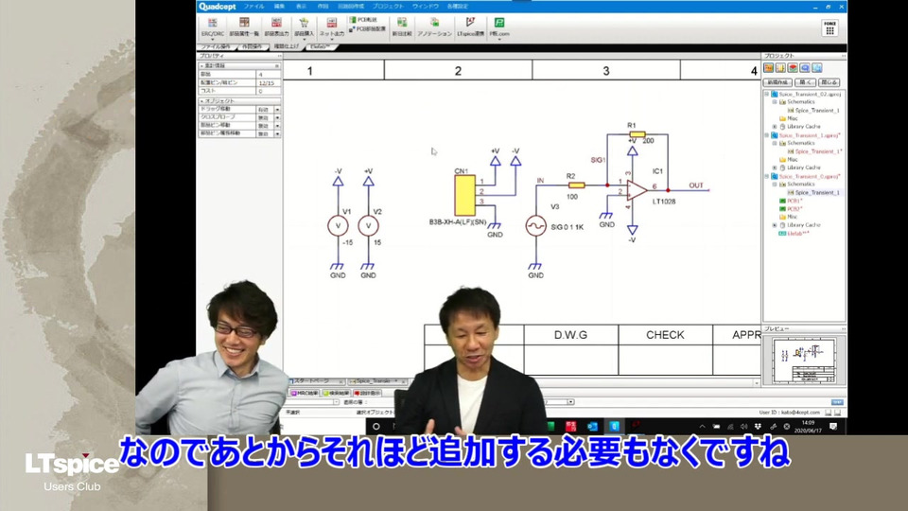Select PCB2 in the project tree
The width and height of the screenshot is (908, 511).
791,209
